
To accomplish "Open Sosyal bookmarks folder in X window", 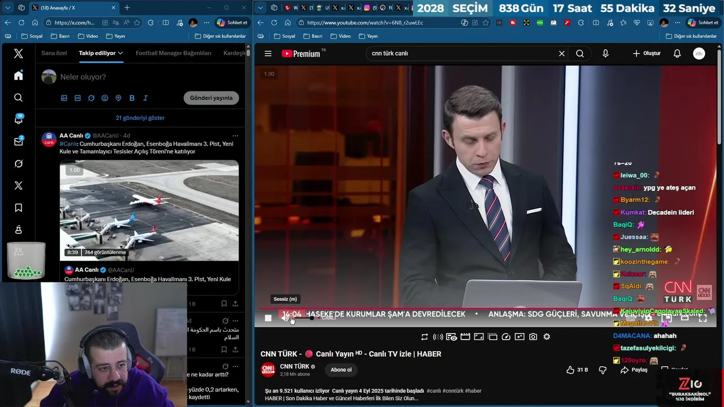I will click(32, 36).
